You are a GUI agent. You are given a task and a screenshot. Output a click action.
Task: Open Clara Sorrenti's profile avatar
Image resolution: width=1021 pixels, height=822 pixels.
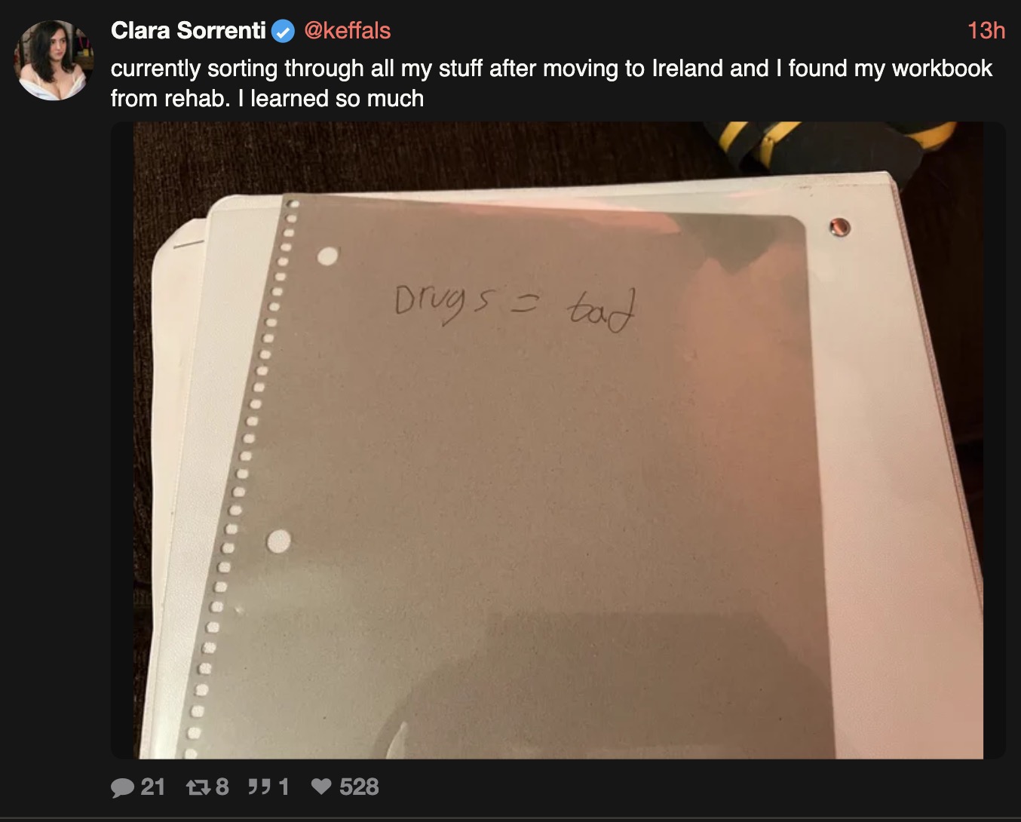point(53,60)
